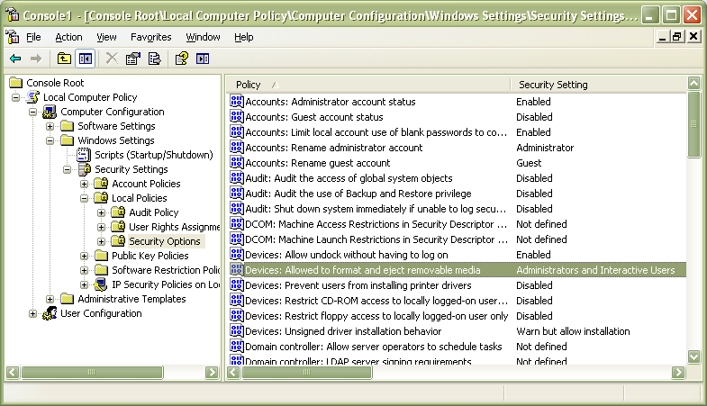The width and height of the screenshot is (707, 406).
Task: Go back with the Back arrow toolbar icon
Action: [x=15, y=59]
